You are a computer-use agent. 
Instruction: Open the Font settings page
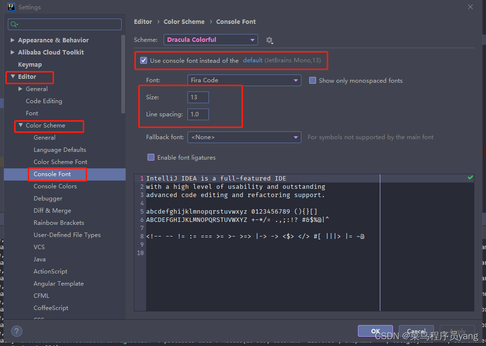(32, 113)
